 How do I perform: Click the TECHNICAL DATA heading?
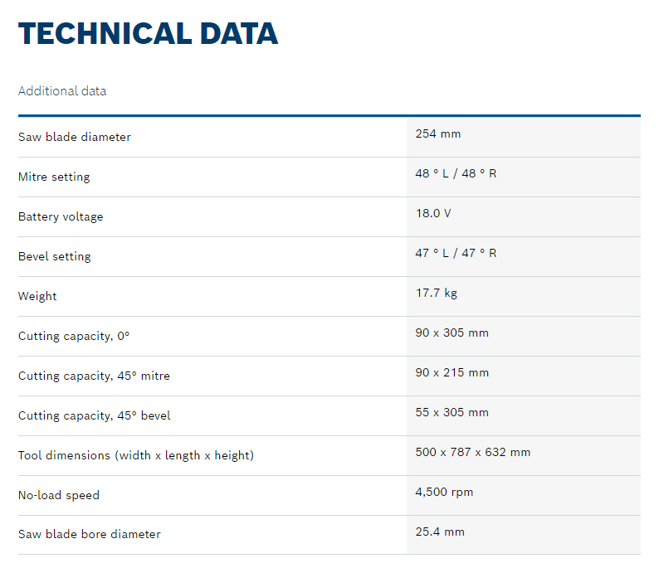tap(148, 34)
